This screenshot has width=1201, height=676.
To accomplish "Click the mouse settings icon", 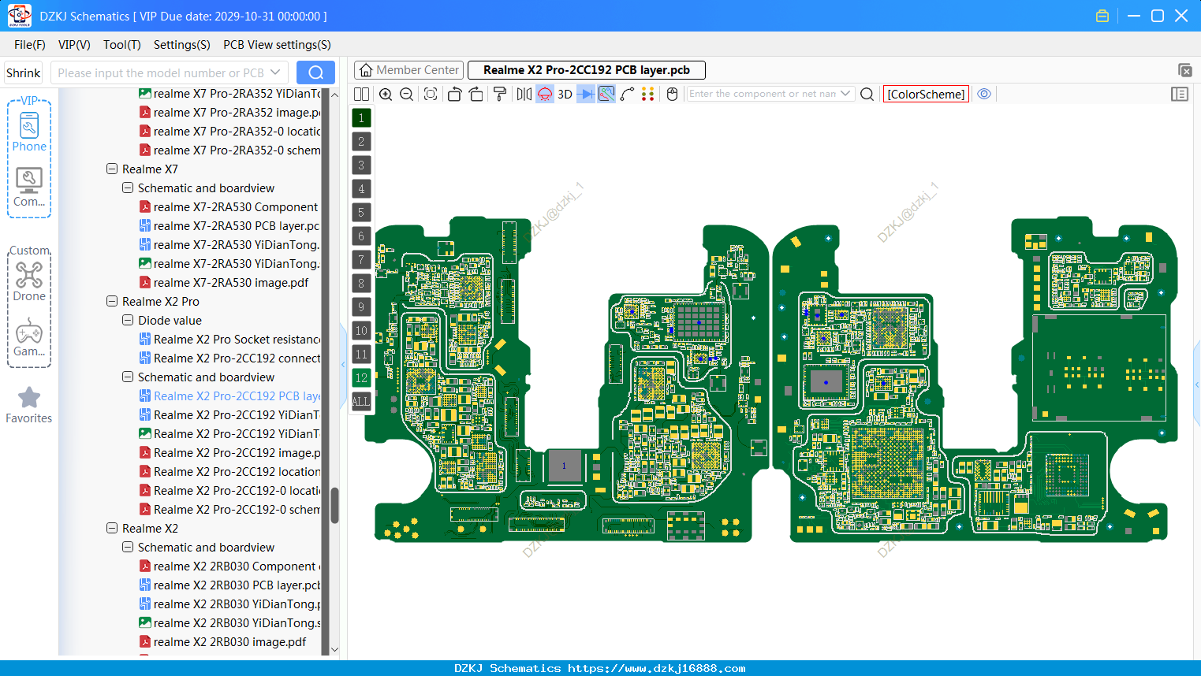I will (x=672, y=94).
